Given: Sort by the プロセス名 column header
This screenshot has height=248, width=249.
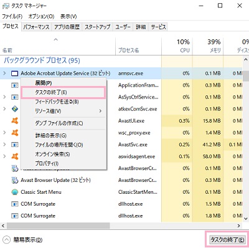Looking at the screenshot, I should pos(138,46).
